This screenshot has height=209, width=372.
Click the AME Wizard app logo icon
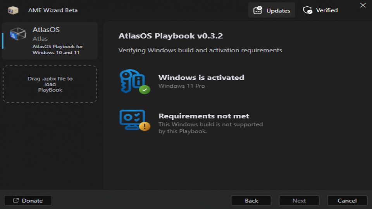(x=13, y=10)
